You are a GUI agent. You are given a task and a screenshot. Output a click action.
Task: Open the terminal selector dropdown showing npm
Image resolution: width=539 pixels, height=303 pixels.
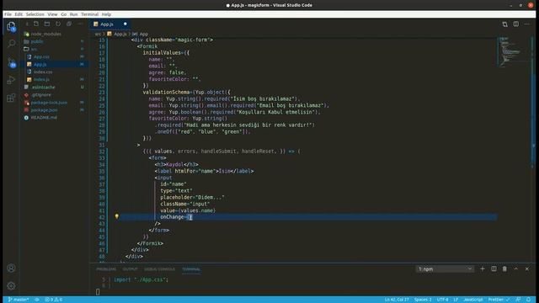click(x=445, y=269)
